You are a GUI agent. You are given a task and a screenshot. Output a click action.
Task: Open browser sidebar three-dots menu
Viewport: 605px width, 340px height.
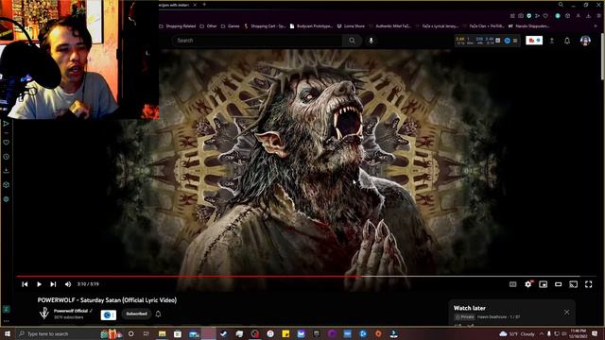coord(7,321)
